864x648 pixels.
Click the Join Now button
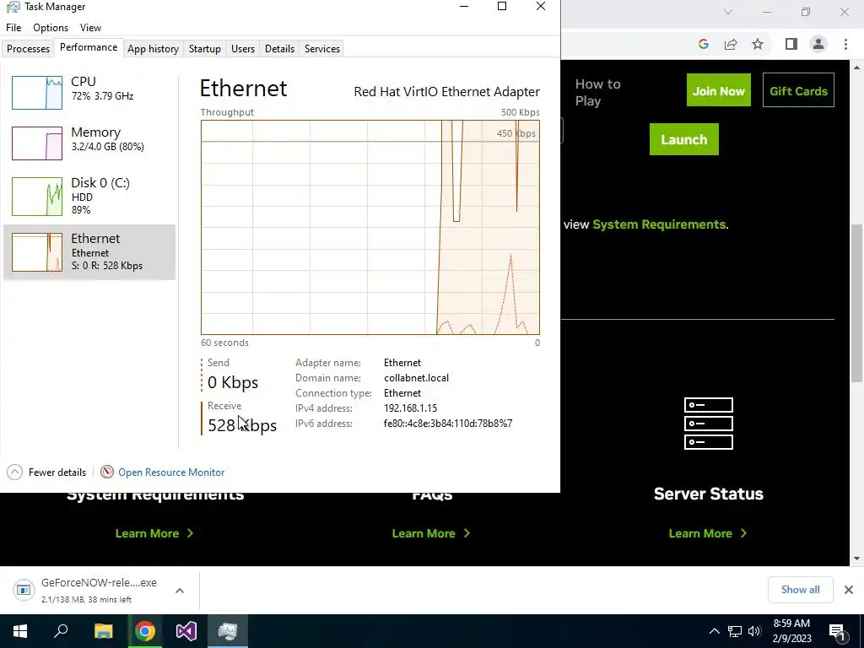(x=719, y=90)
